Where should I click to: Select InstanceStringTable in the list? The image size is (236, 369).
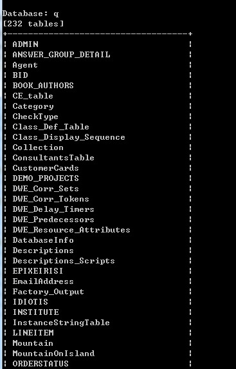(x=61, y=323)
